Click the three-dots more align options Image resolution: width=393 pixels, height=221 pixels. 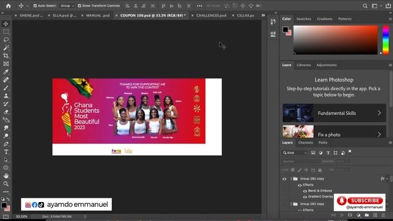click(x=200, y=6)
